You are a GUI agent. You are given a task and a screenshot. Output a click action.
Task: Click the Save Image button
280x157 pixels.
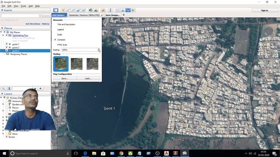(112, 15)
